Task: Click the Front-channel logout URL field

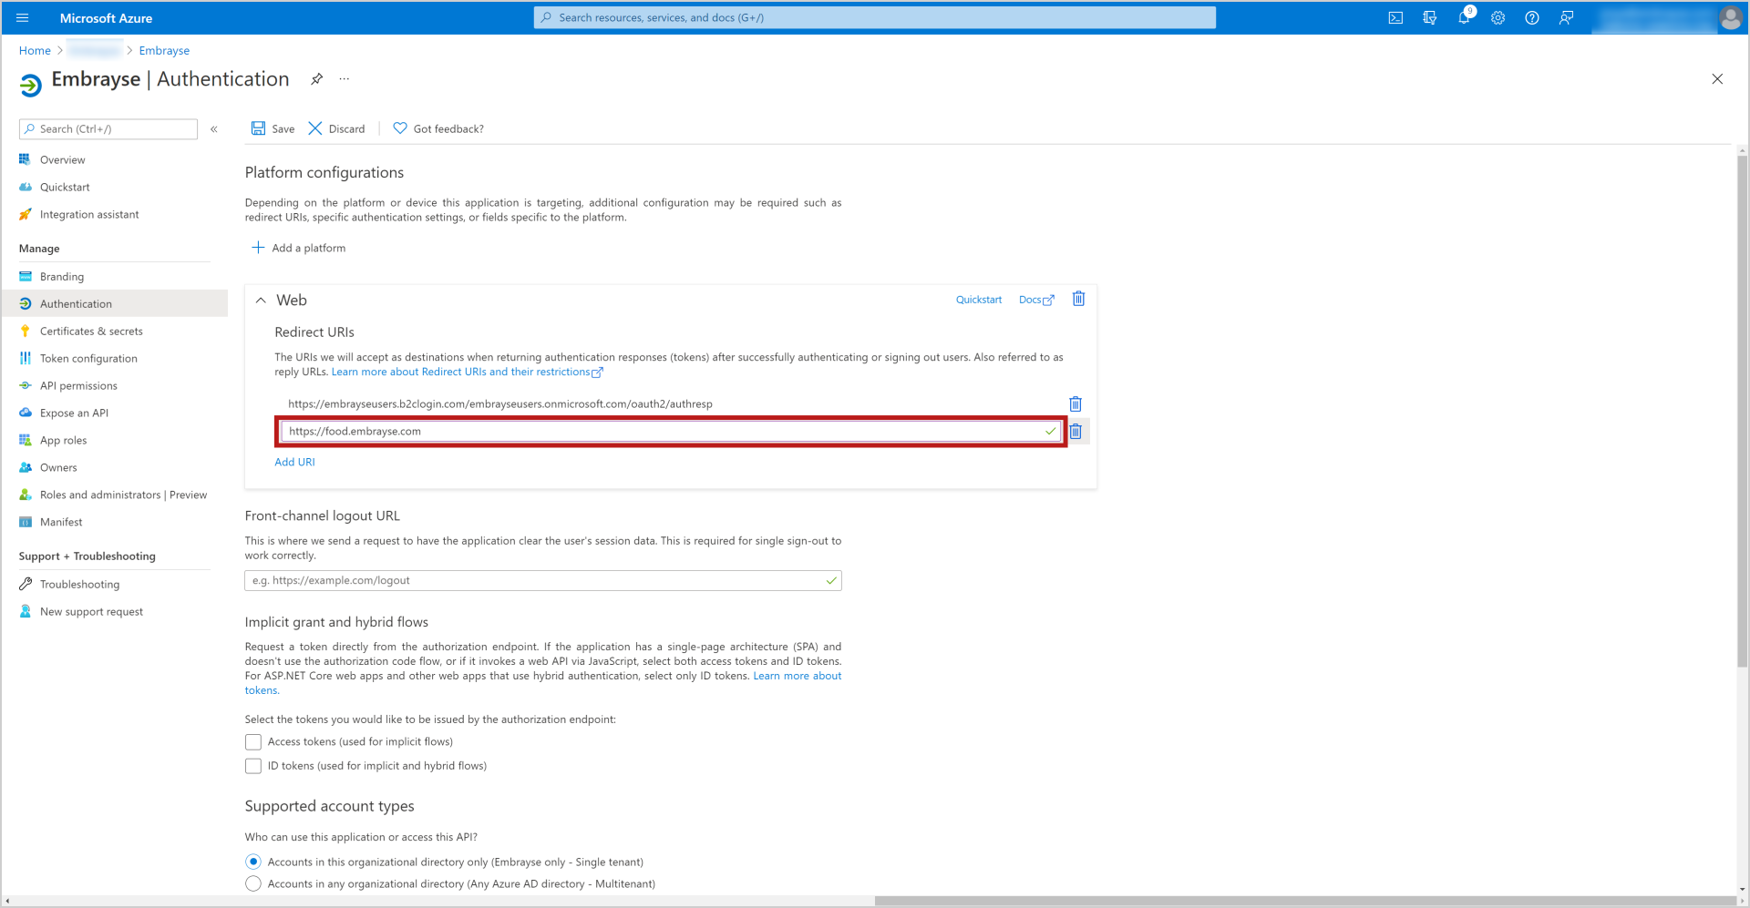Action: pos(543,580)
